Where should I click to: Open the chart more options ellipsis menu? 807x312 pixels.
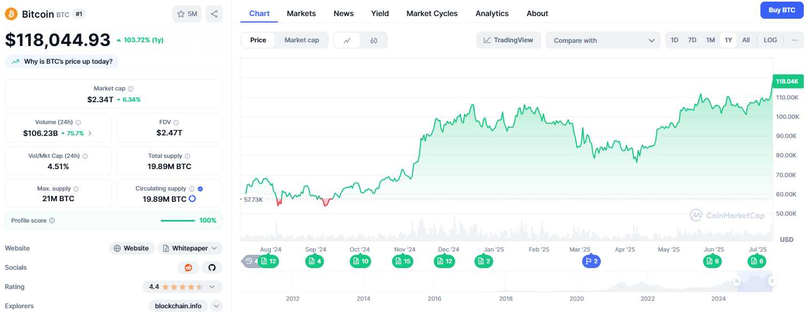click(794, 40)
